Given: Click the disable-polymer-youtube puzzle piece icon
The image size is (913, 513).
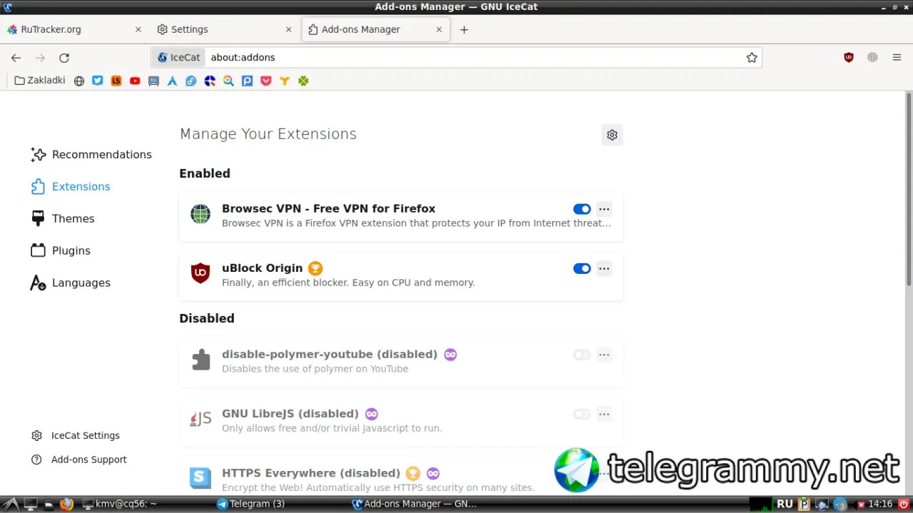Looking at the screenshot, I should click(x=200, y=360).
